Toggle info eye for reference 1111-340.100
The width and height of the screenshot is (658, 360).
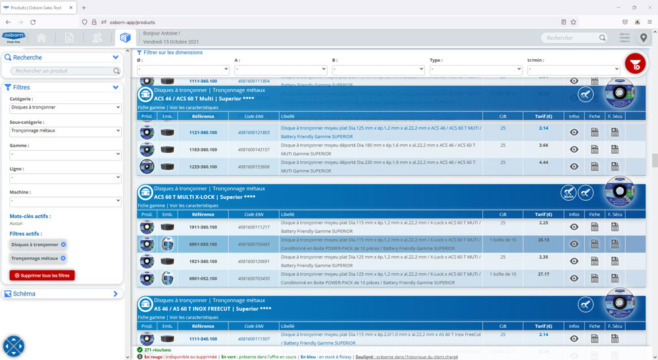coord(574,338)
